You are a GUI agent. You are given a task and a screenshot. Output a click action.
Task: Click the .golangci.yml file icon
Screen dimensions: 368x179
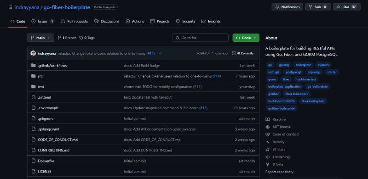[33, 129]
